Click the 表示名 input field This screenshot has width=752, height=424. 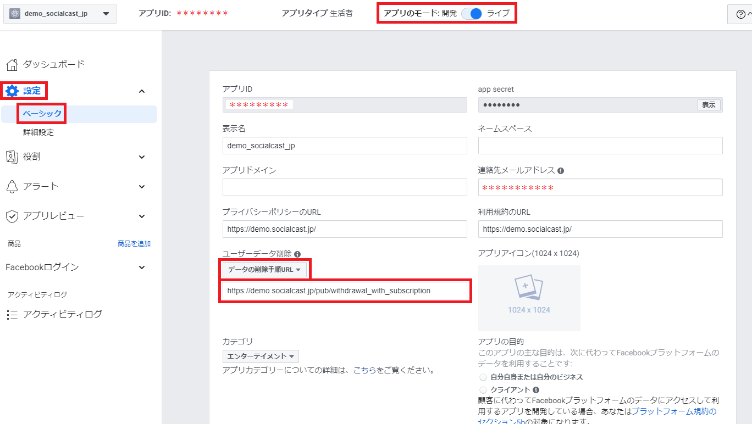coord(345,146)
